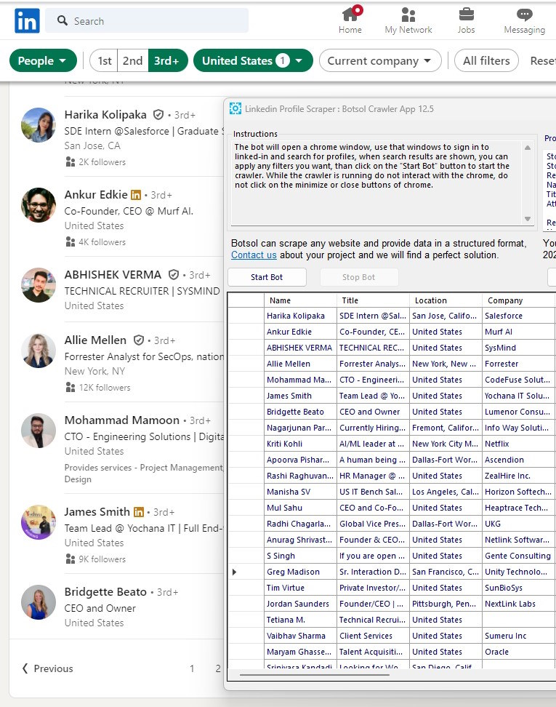This screenshot has width=556, height=707.
Task: Select the Vaibhav Sharma name cell
Action: 300,636
